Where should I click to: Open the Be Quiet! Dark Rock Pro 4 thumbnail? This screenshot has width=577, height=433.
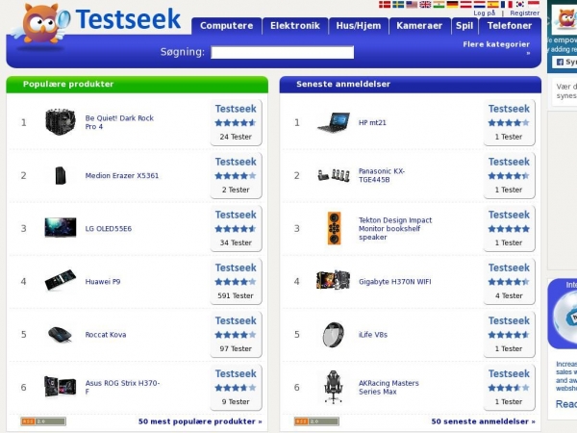(x=61, y=122)
